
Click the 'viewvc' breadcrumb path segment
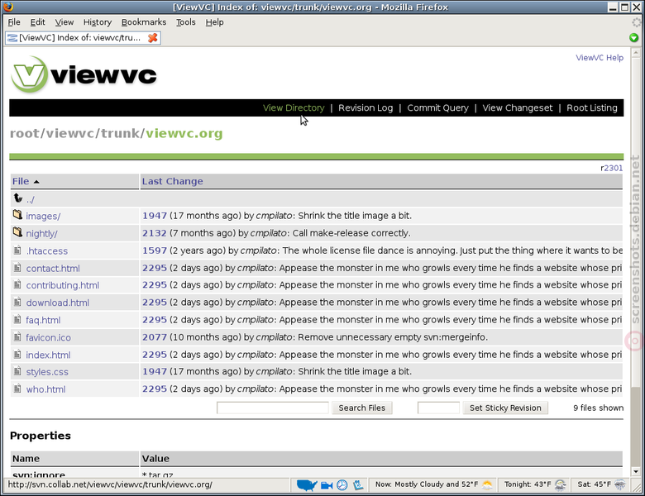(70, 133)
